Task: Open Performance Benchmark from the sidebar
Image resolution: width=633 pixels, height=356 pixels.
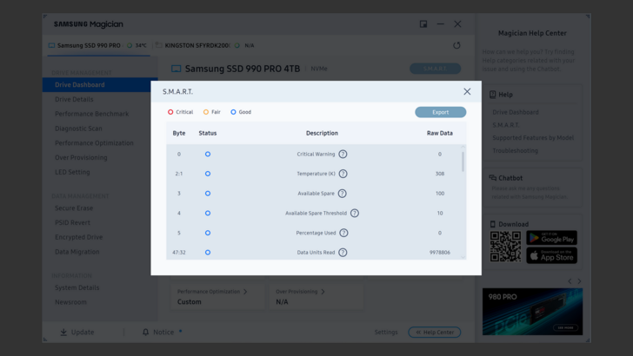Action: tap(91, 114)
